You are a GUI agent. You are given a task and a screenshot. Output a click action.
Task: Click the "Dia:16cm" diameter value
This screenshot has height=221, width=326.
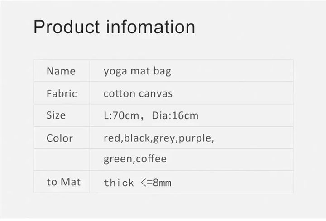coord(175,115)
